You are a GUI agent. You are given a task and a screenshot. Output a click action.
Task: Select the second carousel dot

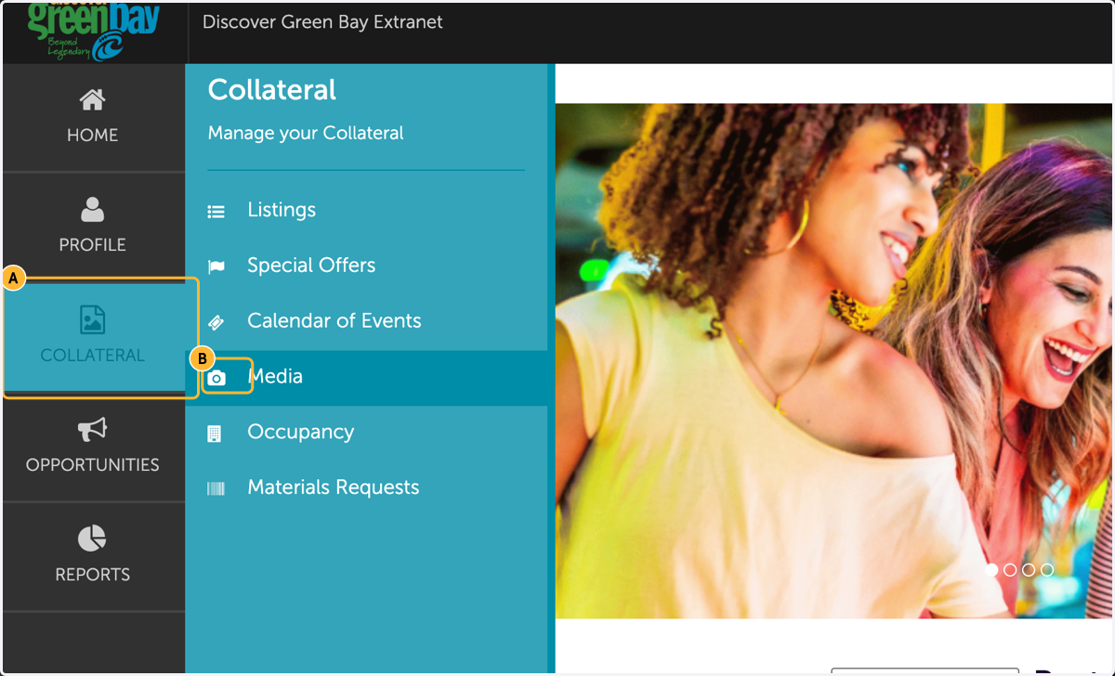coord(1010,569)
